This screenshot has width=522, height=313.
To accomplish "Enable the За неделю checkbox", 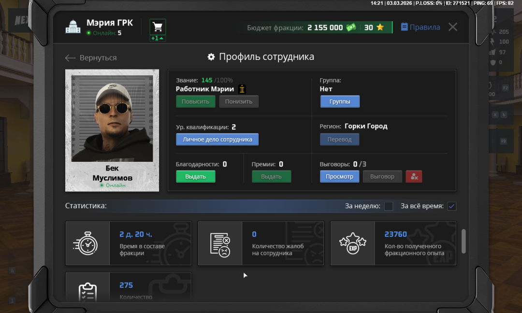I will (x=389, y=206).
